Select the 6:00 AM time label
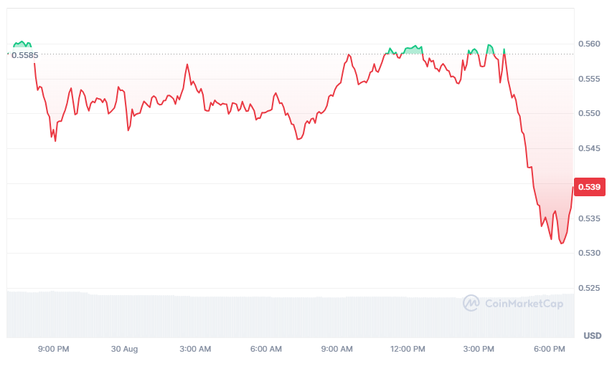The image size is (612, 371). 266,349
